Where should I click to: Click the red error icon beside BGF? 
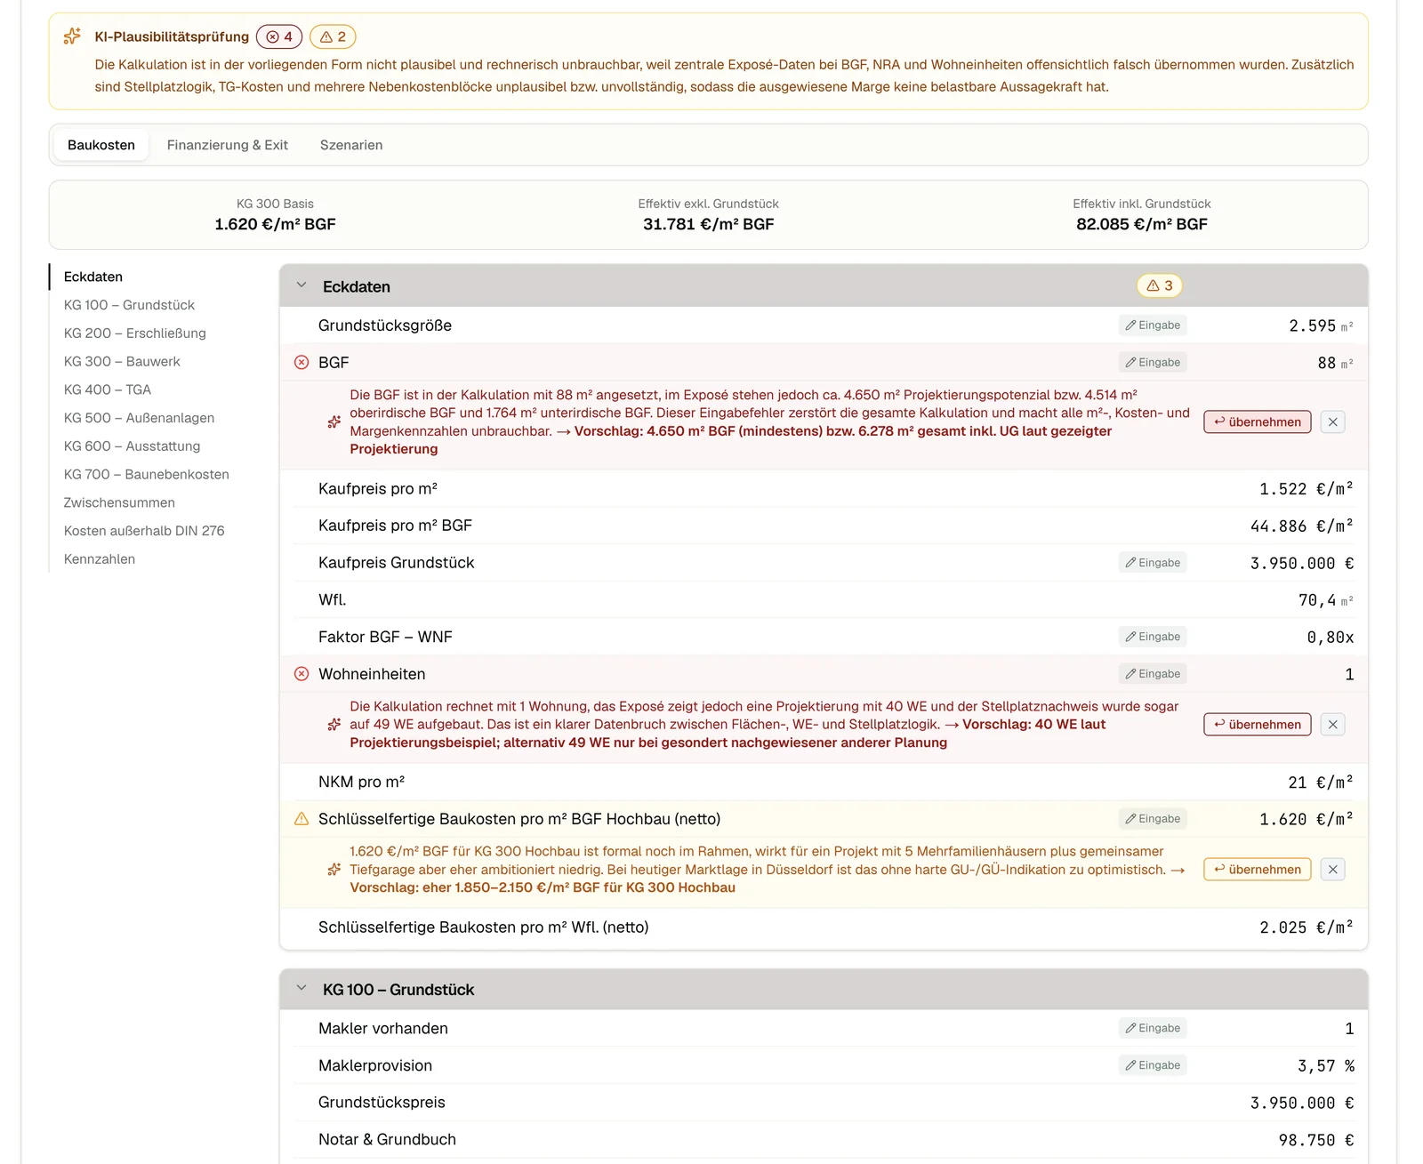[x=301, y=362]
